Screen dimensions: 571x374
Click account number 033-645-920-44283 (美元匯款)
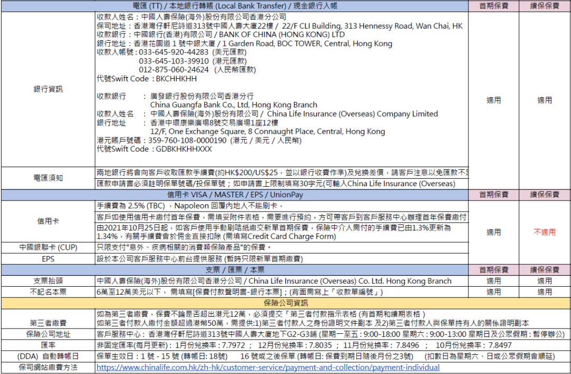[192, 52]
